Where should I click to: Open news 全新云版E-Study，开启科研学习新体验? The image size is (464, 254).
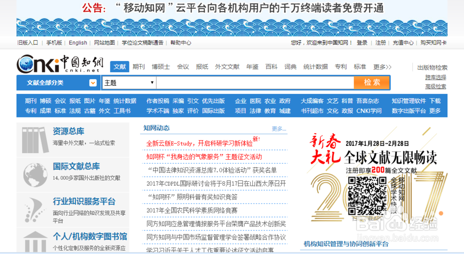pos(200,144)
